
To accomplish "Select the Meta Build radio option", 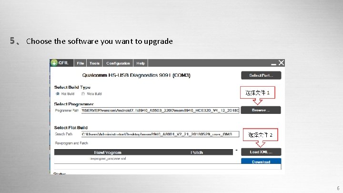I will (83, 94).
